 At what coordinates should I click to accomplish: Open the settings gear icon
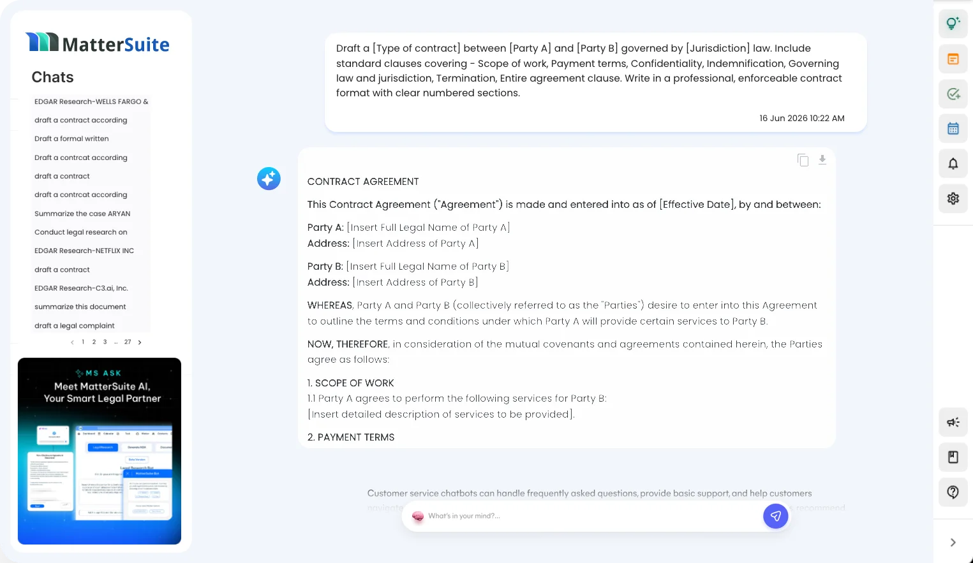[x=953, y=198]
